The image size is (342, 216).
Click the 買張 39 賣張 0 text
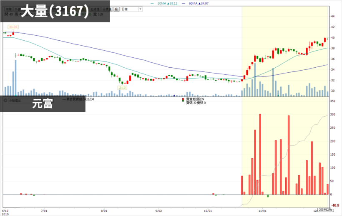(x=196, y=103)
